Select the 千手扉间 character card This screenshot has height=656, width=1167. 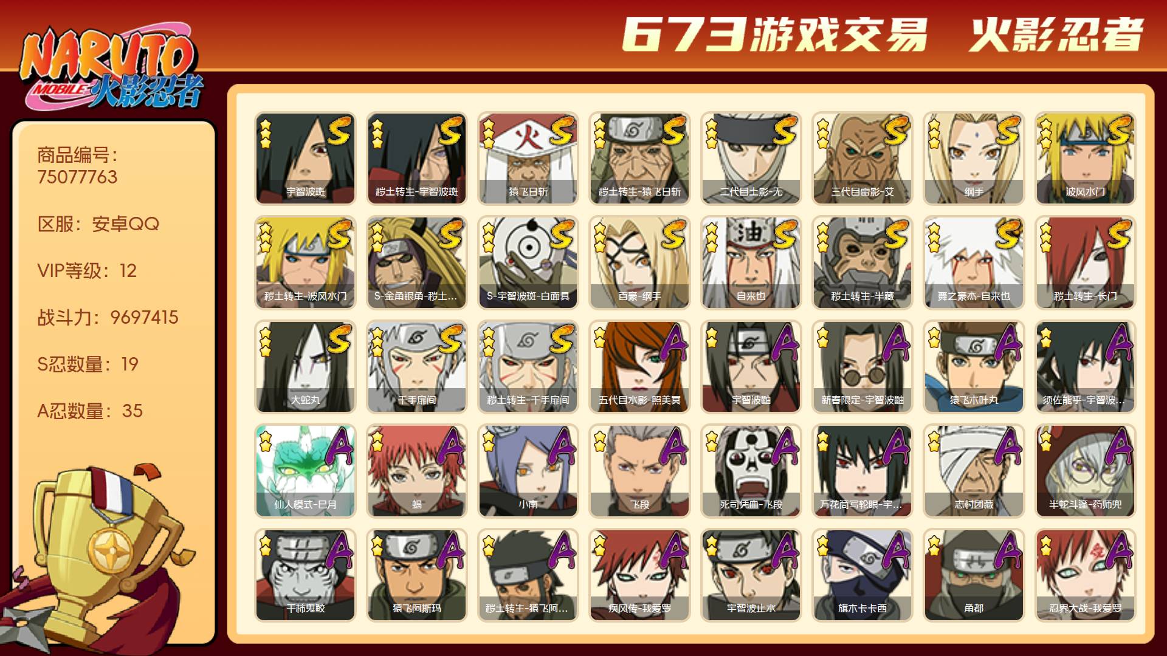tap(416, 367)
